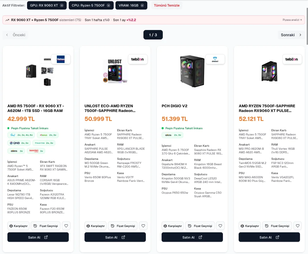Open AMD R5 7500F - RX 9060 XT title

coord(36,108)
